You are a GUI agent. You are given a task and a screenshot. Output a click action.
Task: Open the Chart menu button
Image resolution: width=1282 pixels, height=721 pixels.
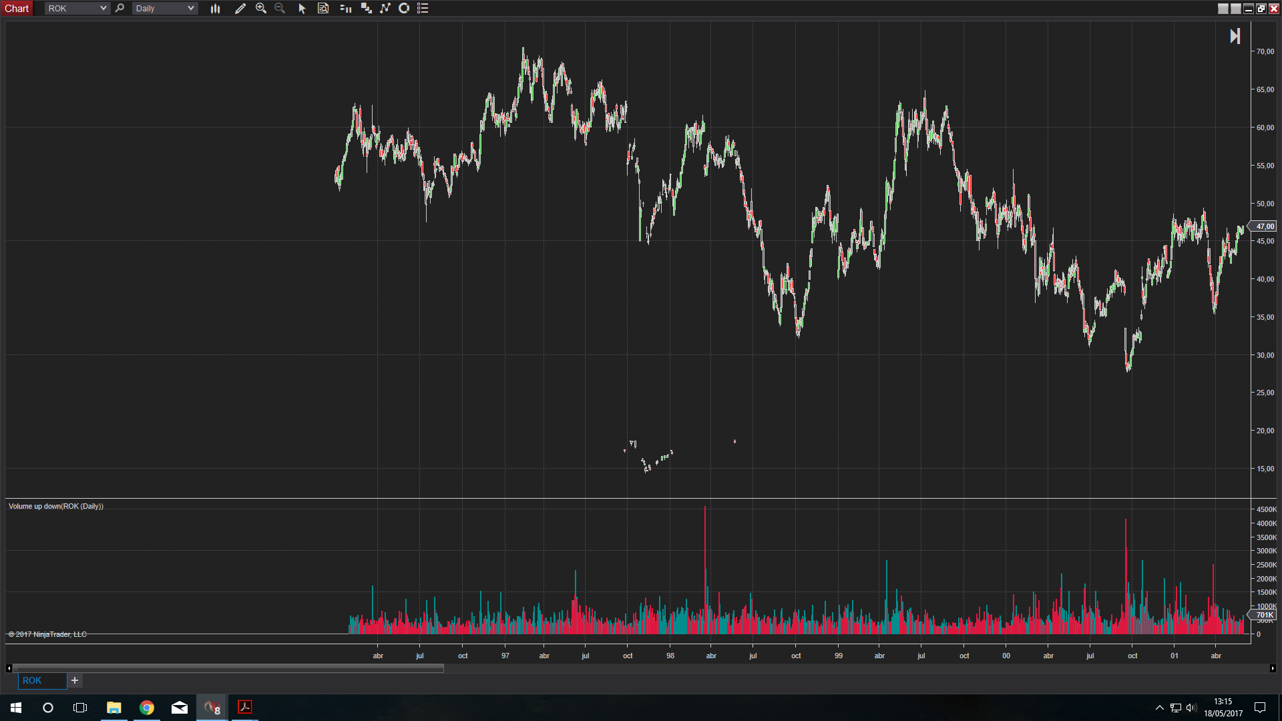coord(17,9)
